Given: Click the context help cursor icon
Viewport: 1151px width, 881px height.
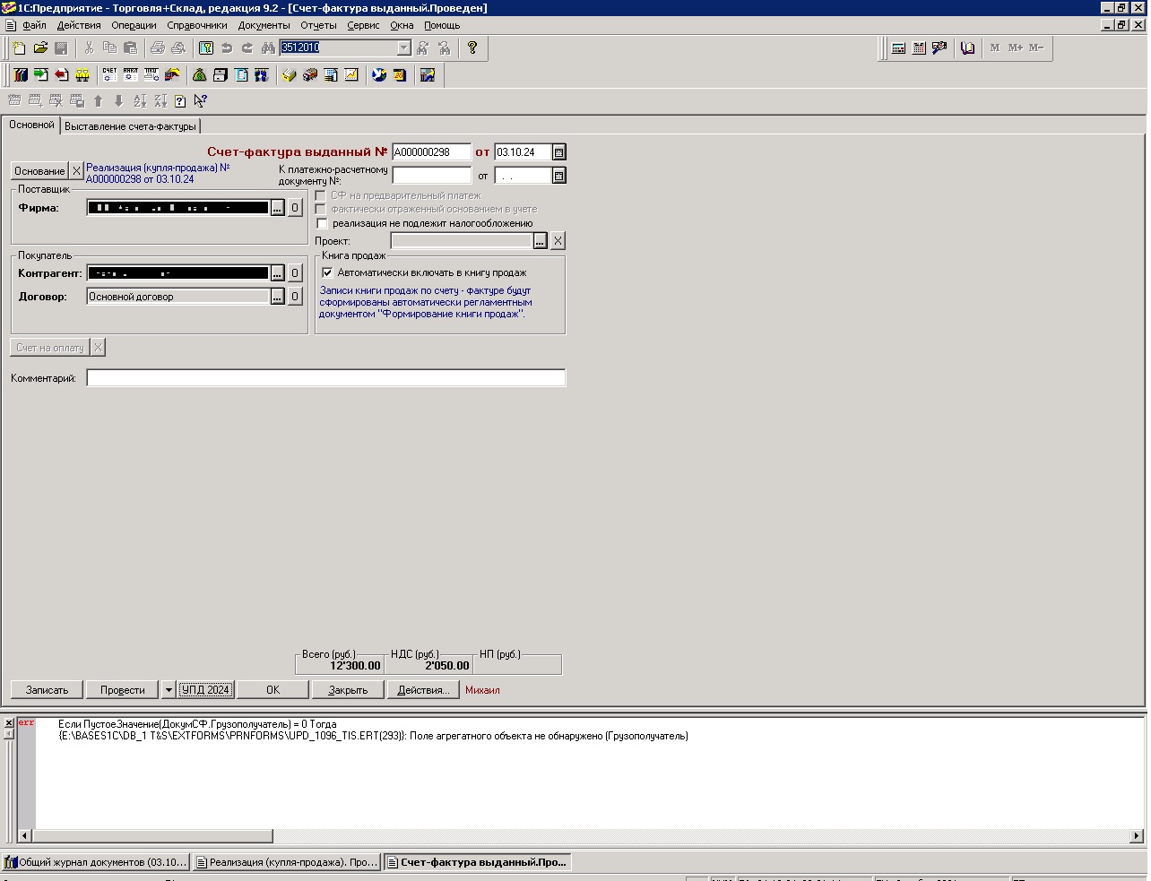Looking at the screenshot, I should click(201, 101).
